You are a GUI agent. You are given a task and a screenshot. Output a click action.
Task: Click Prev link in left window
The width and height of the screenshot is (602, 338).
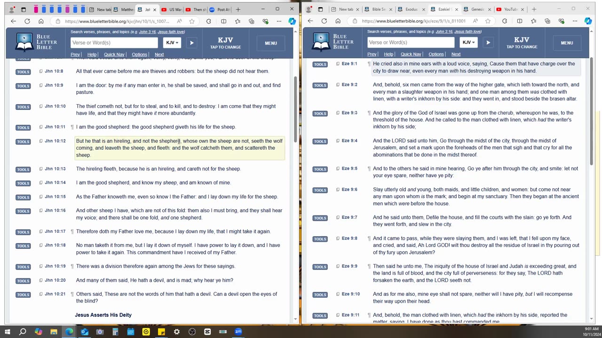(x=75, y=54)
